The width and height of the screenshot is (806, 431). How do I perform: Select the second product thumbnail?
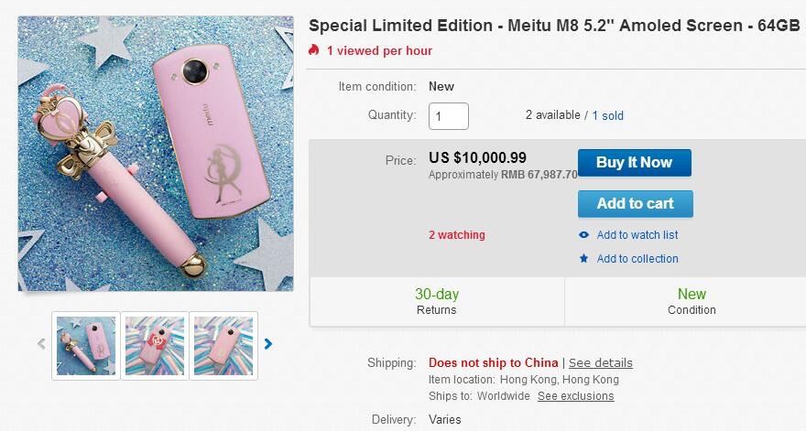point(155,345)
